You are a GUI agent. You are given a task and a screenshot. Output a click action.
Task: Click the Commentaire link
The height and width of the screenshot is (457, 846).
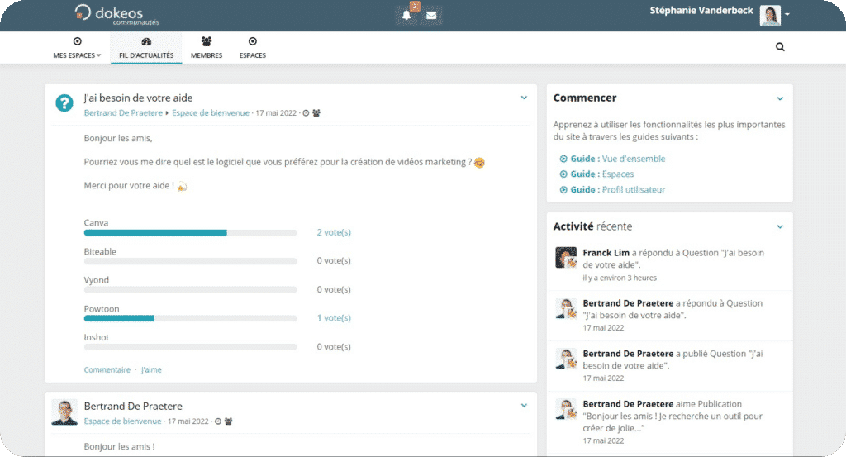(x=107, y=369)
